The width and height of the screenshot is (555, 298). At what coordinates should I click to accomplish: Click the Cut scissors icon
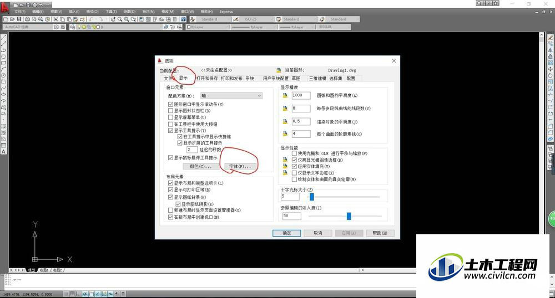click(x=56, y=19)
